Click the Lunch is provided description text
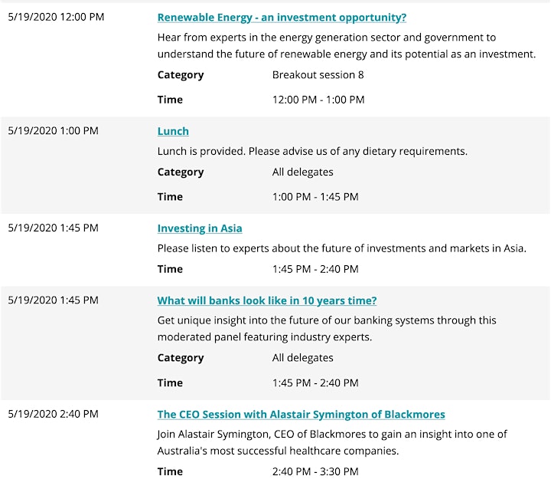Image resolution: width=551 pixels, height=489 pixels. [x=312, y=151]
